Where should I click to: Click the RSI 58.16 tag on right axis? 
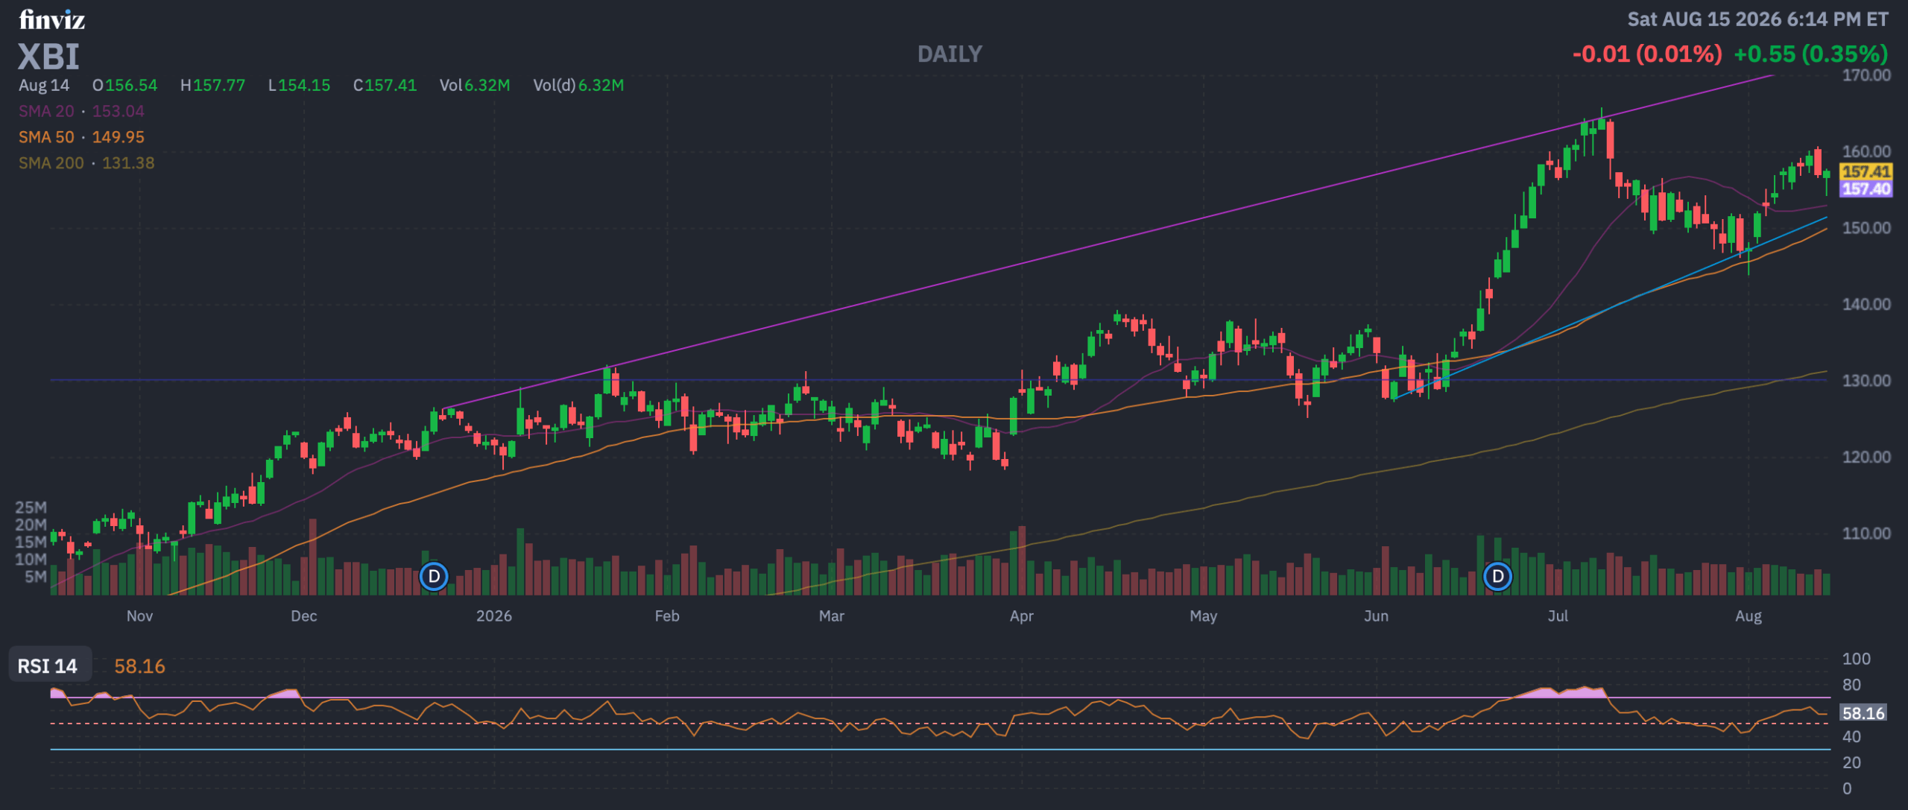pos(1863,713)
